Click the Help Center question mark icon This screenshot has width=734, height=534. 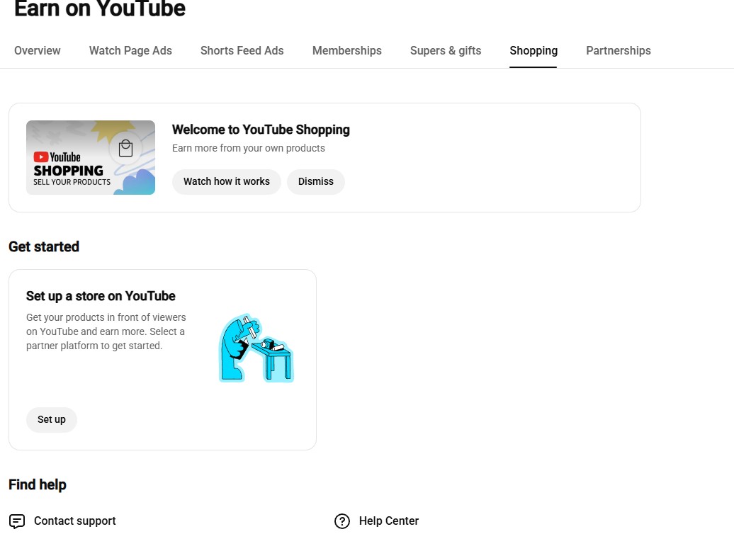point(342,521)
